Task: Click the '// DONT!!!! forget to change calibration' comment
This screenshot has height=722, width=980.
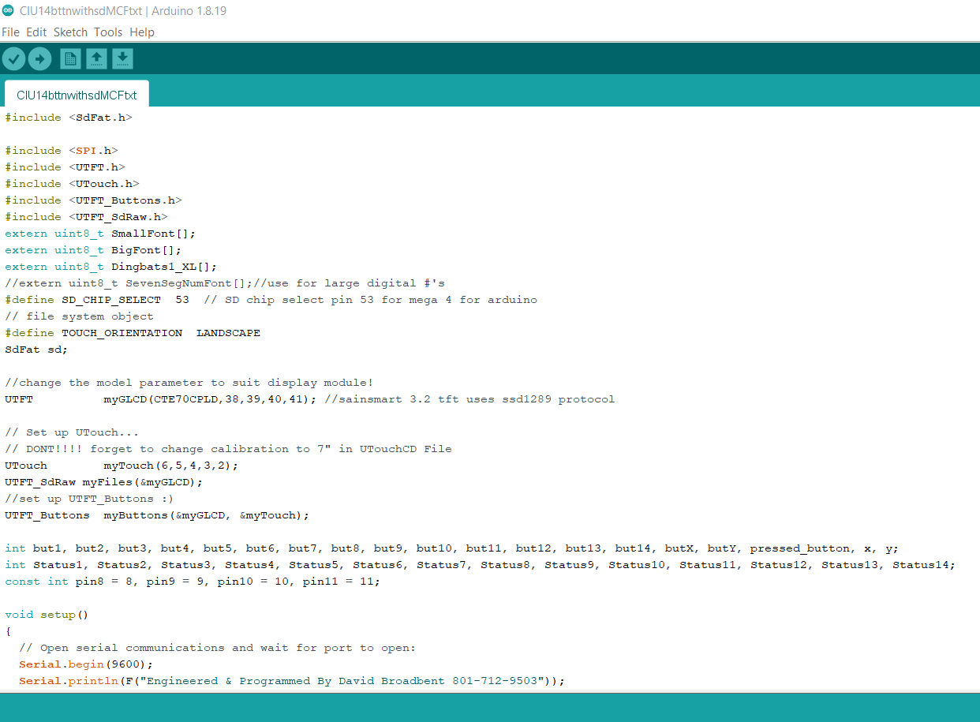Action: 228,449
